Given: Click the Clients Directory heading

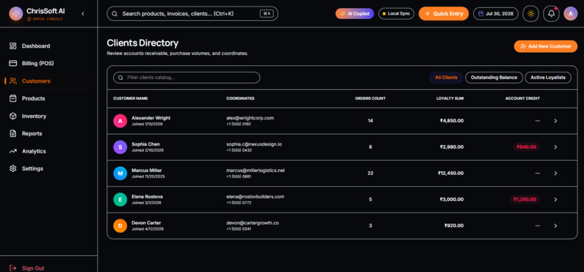Looking at the screenshot, I should 143,43.
